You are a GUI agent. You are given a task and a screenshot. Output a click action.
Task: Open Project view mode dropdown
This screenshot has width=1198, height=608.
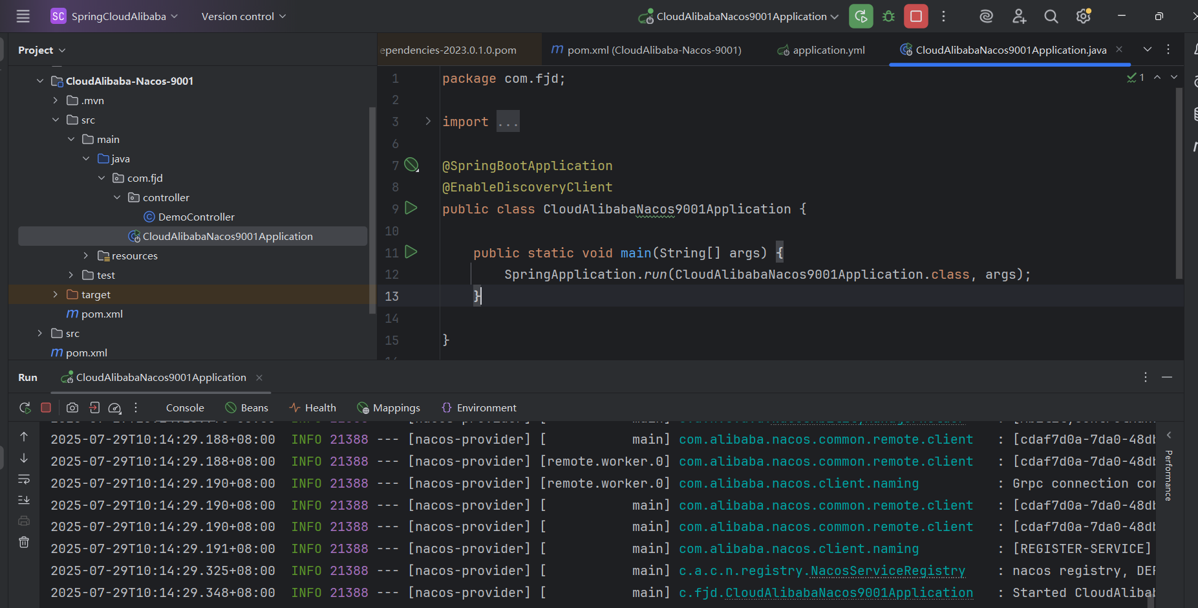[x=42, y=50]
